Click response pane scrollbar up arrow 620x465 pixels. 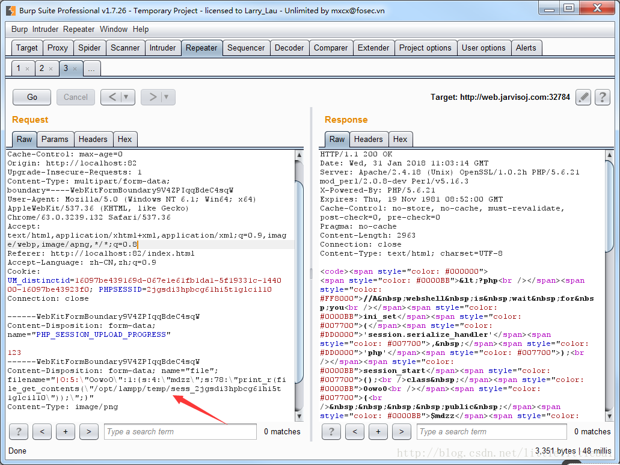(609, 155)
